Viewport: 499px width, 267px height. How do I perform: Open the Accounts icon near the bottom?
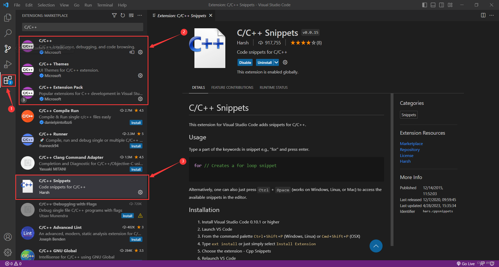pyautogui.click(x=8, y=237)
